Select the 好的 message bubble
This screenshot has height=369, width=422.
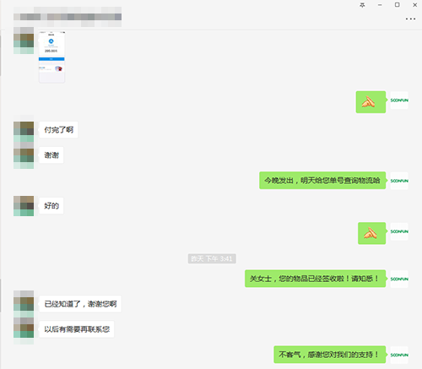pyautogui.click(x=51, y=206)
